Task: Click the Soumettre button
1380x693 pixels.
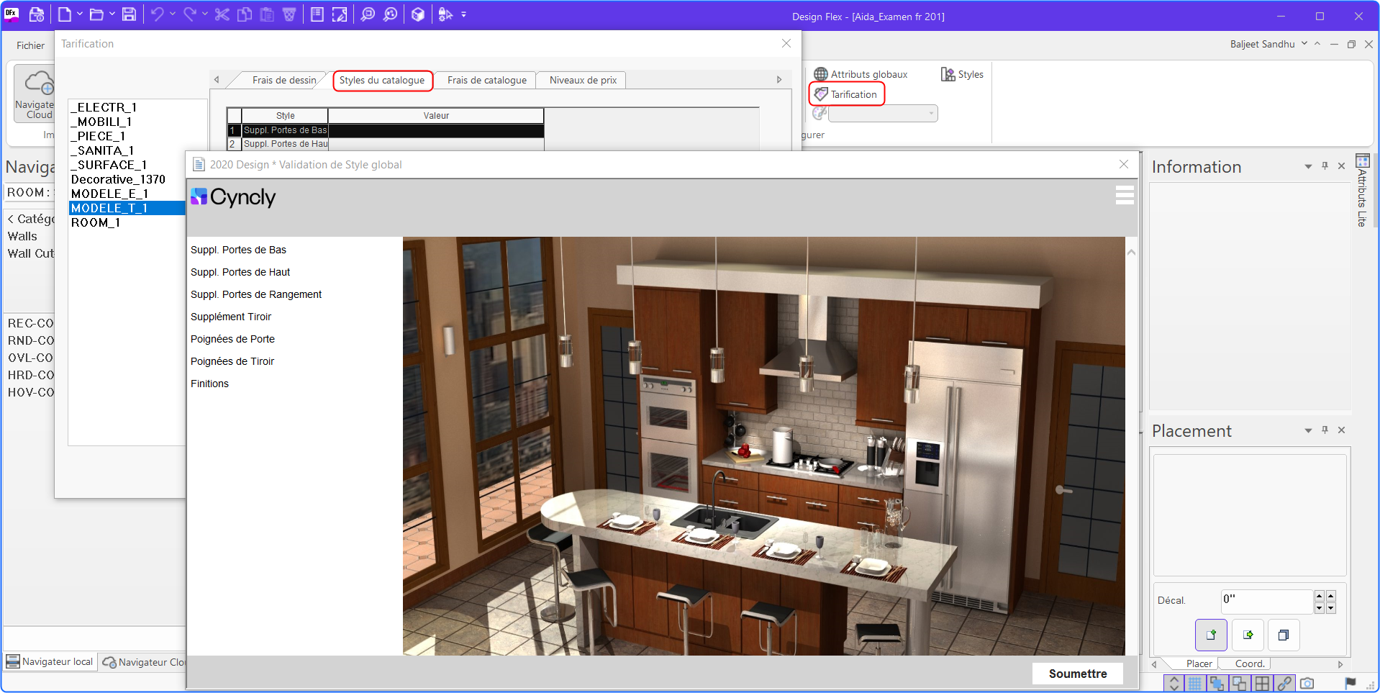Action: (x=1078, y=674)
